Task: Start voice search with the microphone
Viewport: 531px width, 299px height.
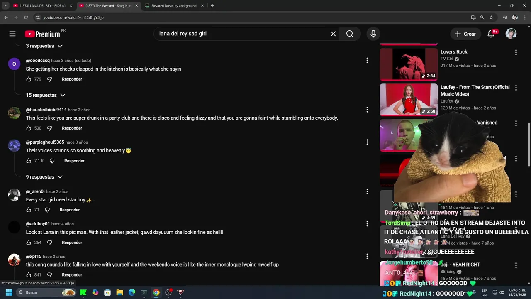Action: click(x=373, y=34)
